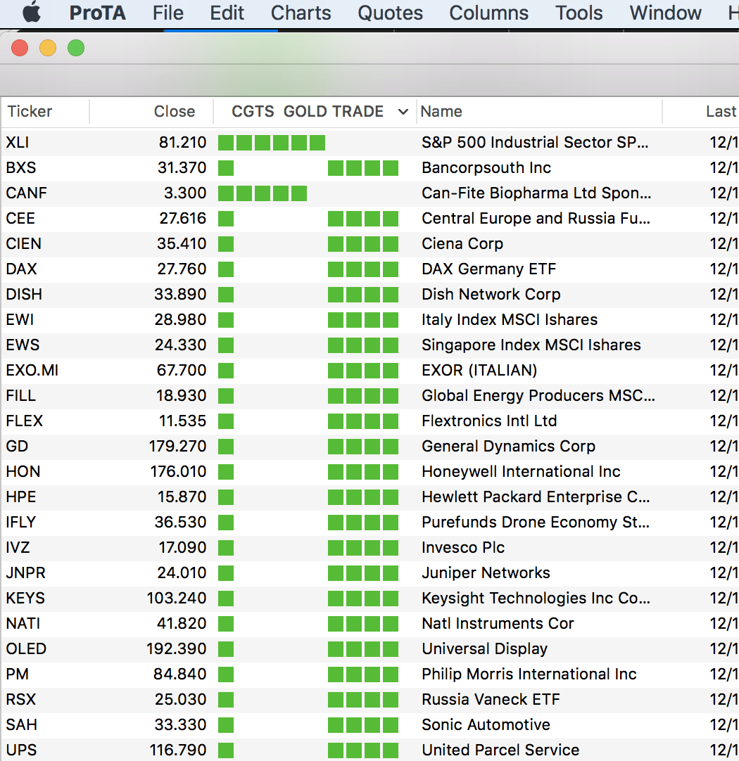Open the Charts menu
The image size is (739, 761).
click(x=301, y=13)
